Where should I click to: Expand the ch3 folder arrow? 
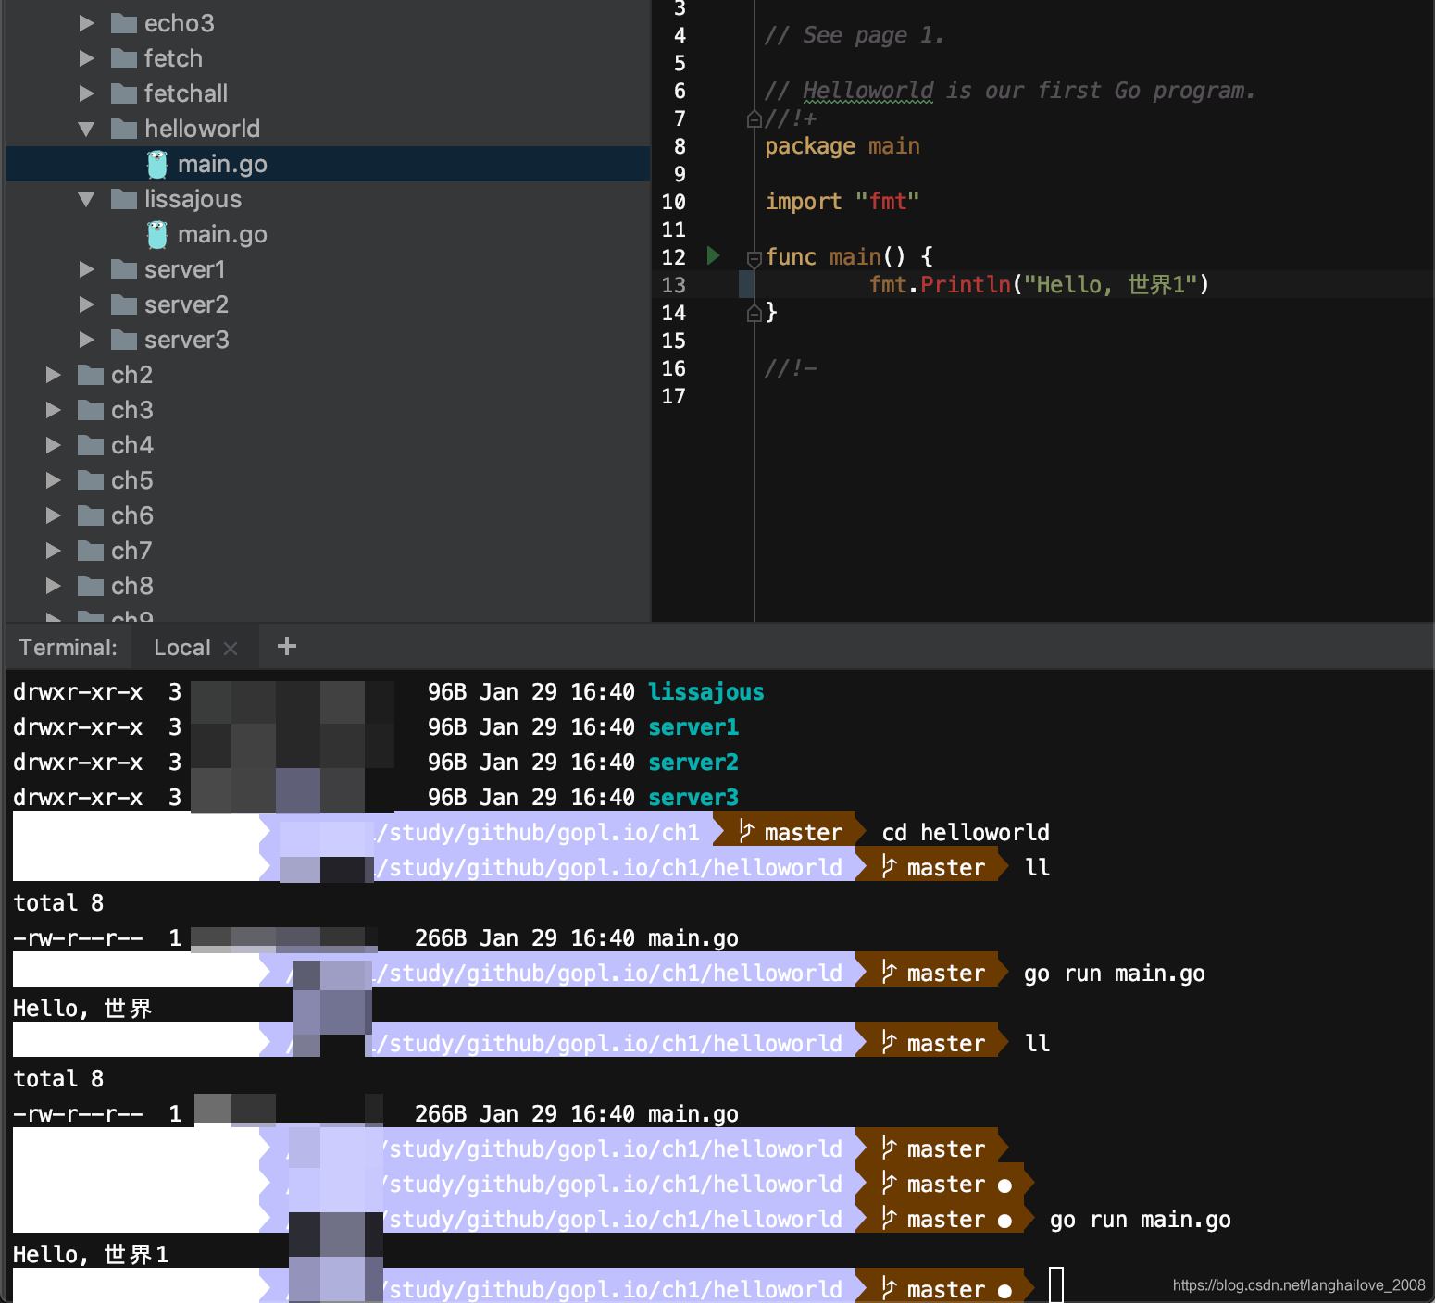coord(54,410)
